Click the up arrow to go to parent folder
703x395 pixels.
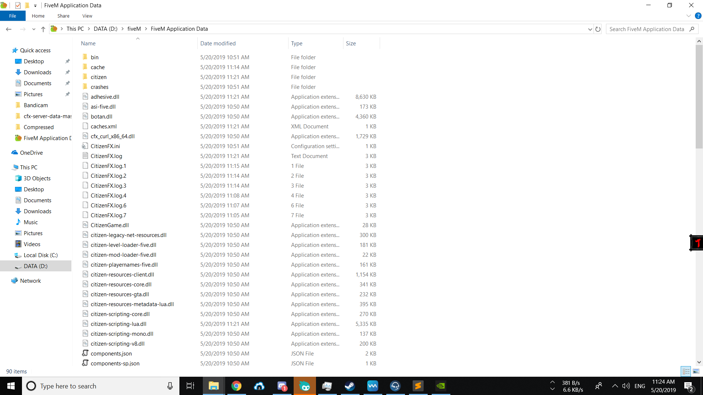tap(43, 29)
